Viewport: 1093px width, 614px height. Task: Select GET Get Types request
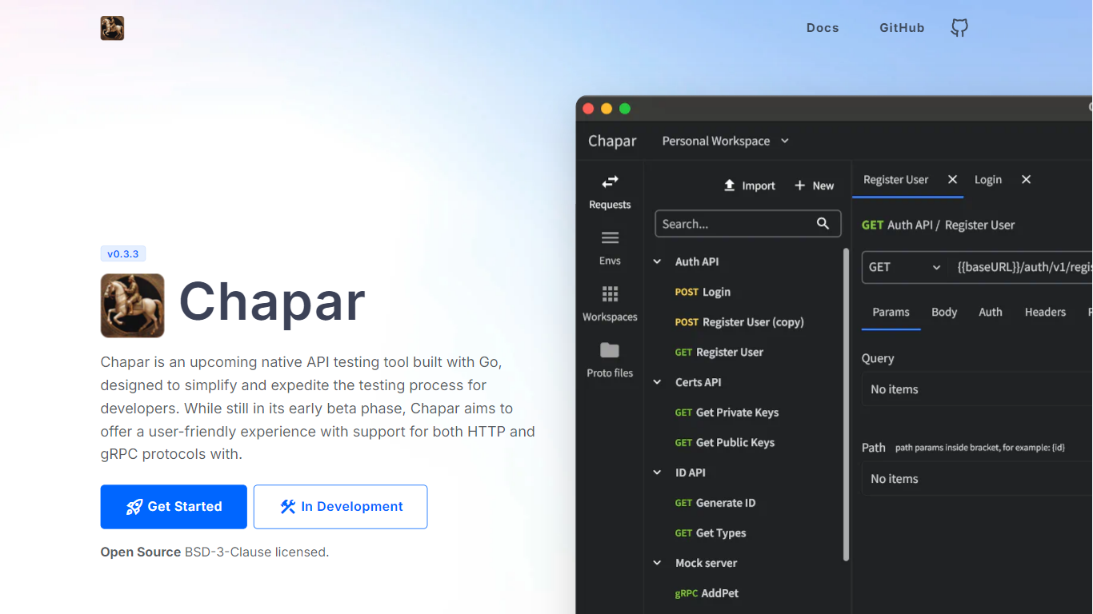coord(711,533)
